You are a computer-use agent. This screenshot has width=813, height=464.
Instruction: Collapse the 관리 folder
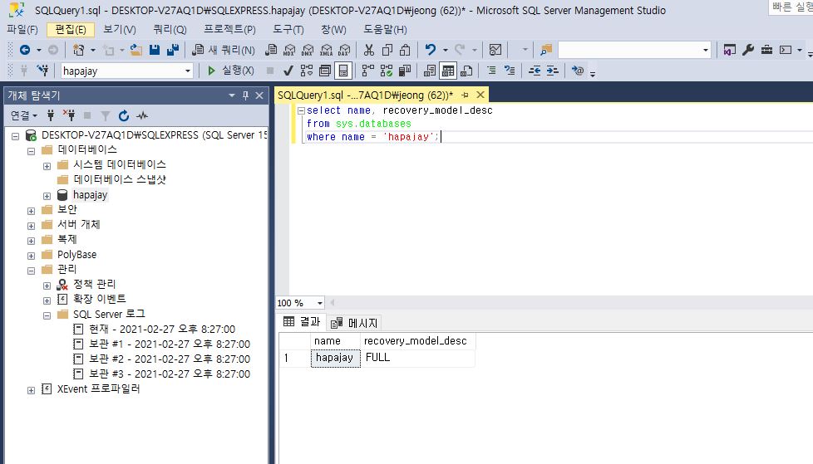(31, 271)
